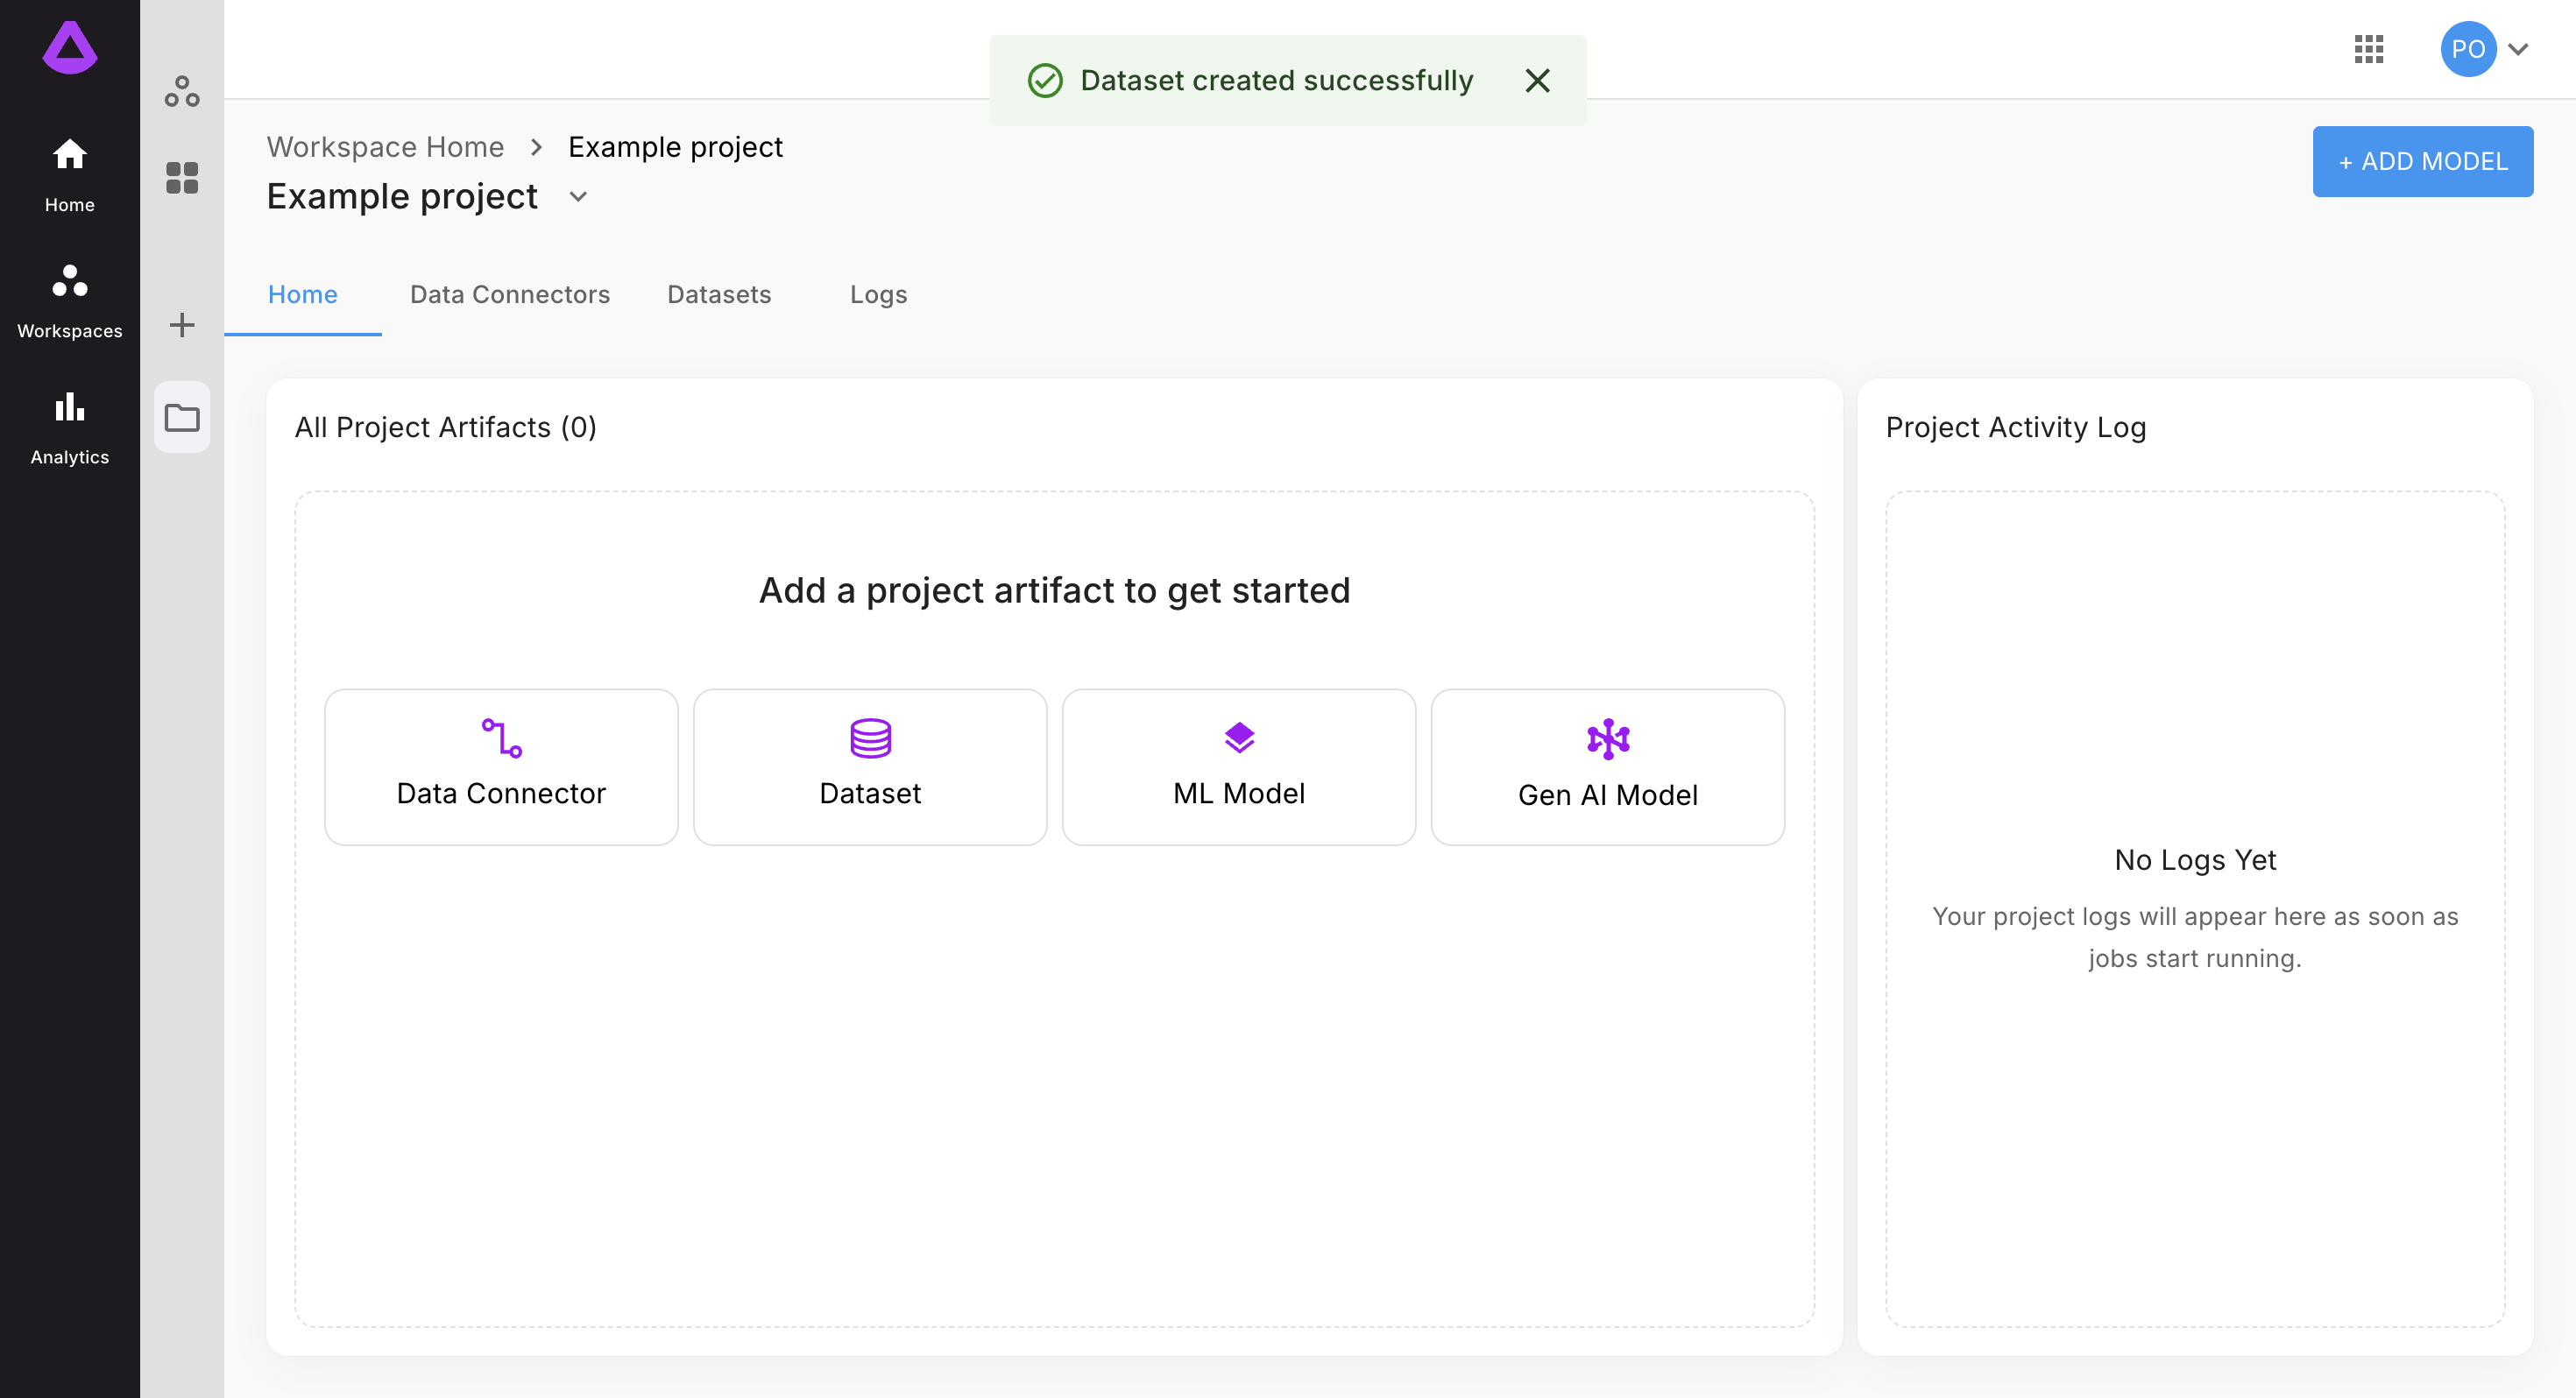Expand the user menu chevron next to PO
The image size is (2576, 1398).
click(x=2518, y=49)
